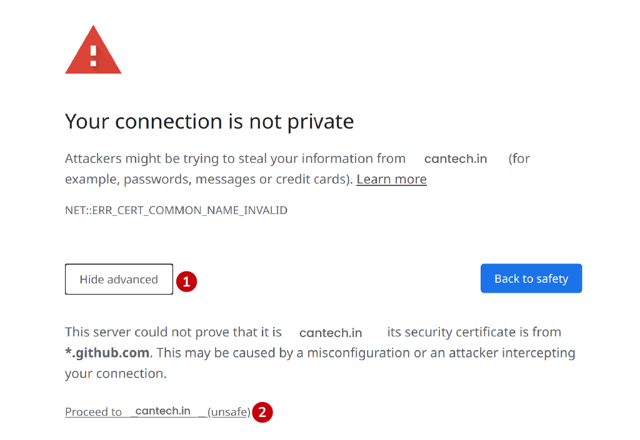Click the (unsafe) word in the proceed link
The image size is (640, 440).
pos(229,412)
